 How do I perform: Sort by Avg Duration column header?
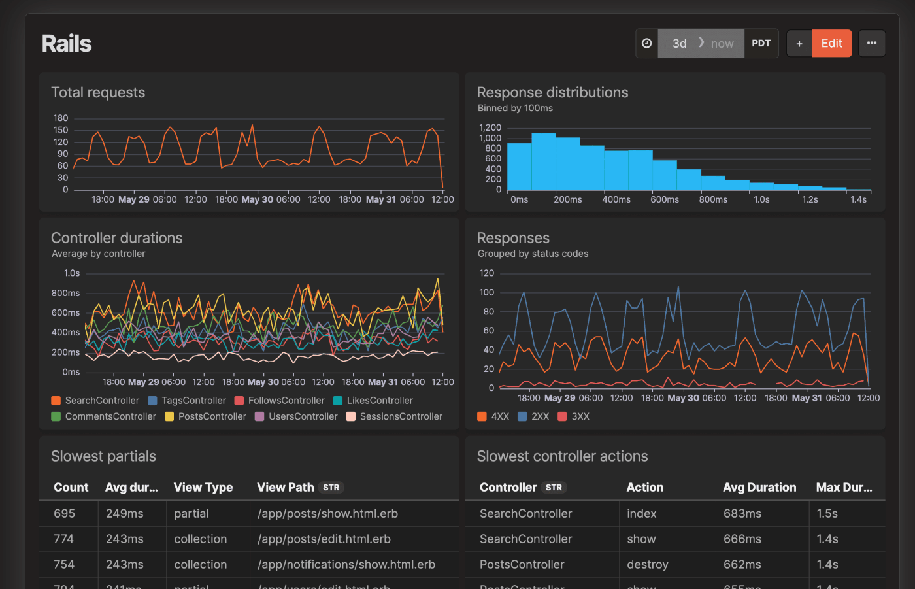point(759,488)
